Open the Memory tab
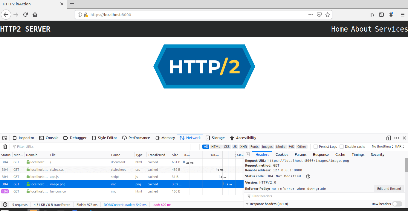This screenshot has height=211, width=408. point(165,138)
